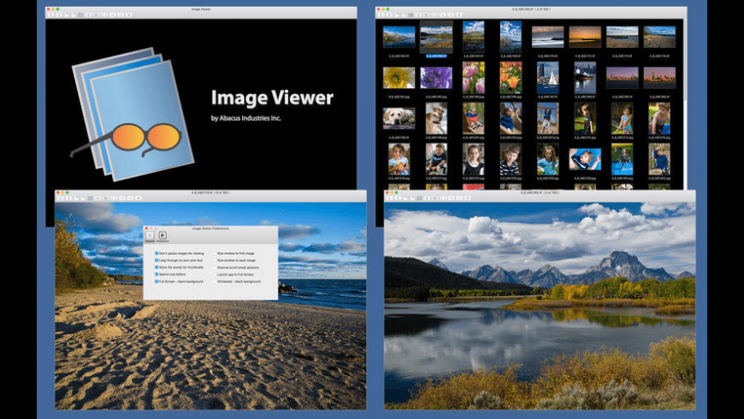Viewport: 744px width, 419px height.
Task: Select the lying labrador dog thumbnail
Action: click(x=399, y=118)
